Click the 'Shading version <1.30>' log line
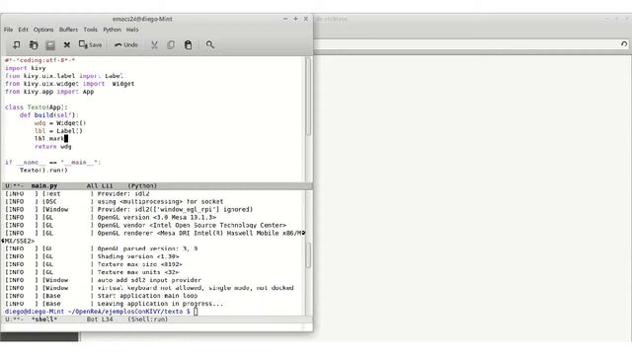Viewport: 632px width, 355px height. coord(92,256)
